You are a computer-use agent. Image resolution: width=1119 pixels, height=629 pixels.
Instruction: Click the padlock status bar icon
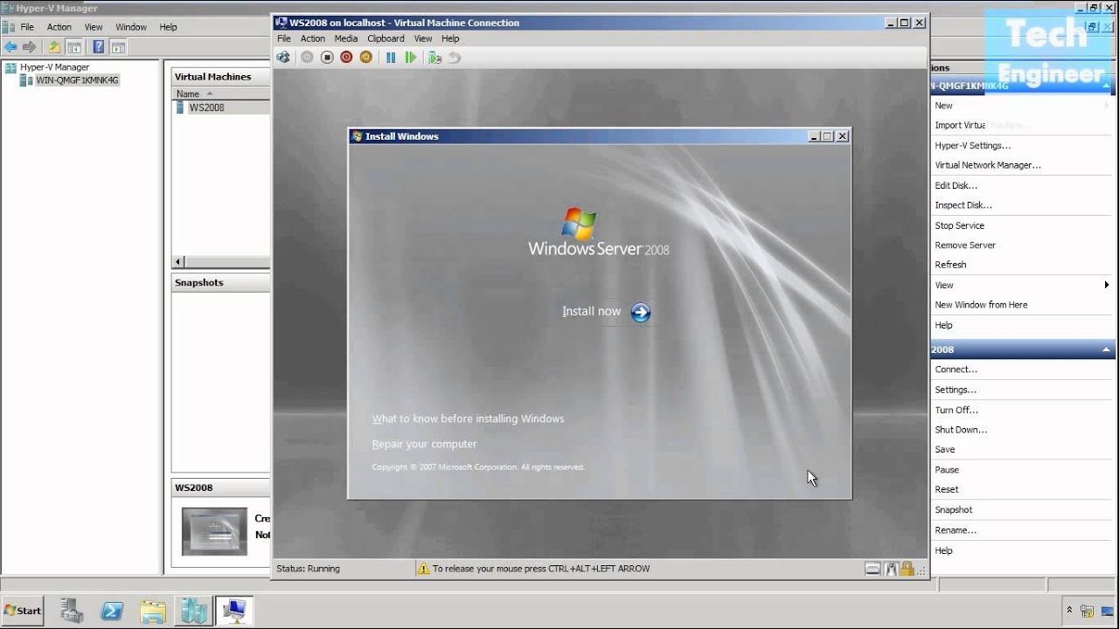pyautogui.click(x=908, y=569)
